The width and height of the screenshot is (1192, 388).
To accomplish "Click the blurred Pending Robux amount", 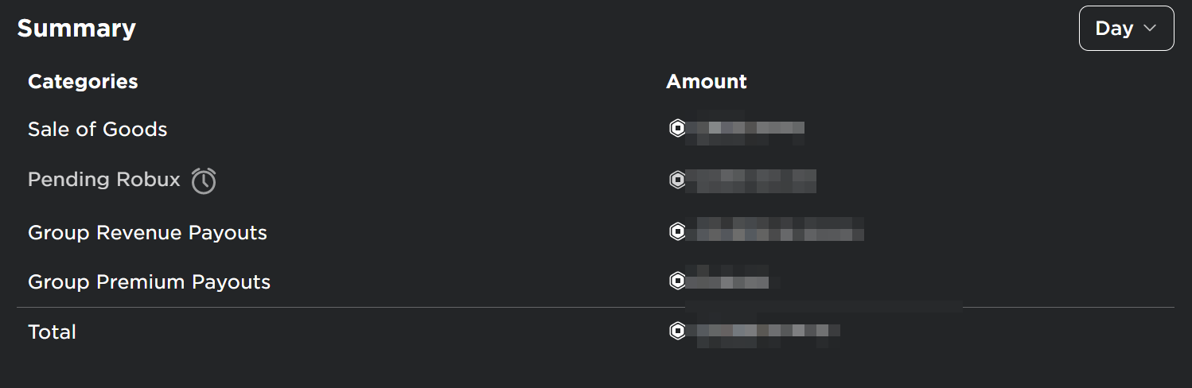I will click(751, 180).
